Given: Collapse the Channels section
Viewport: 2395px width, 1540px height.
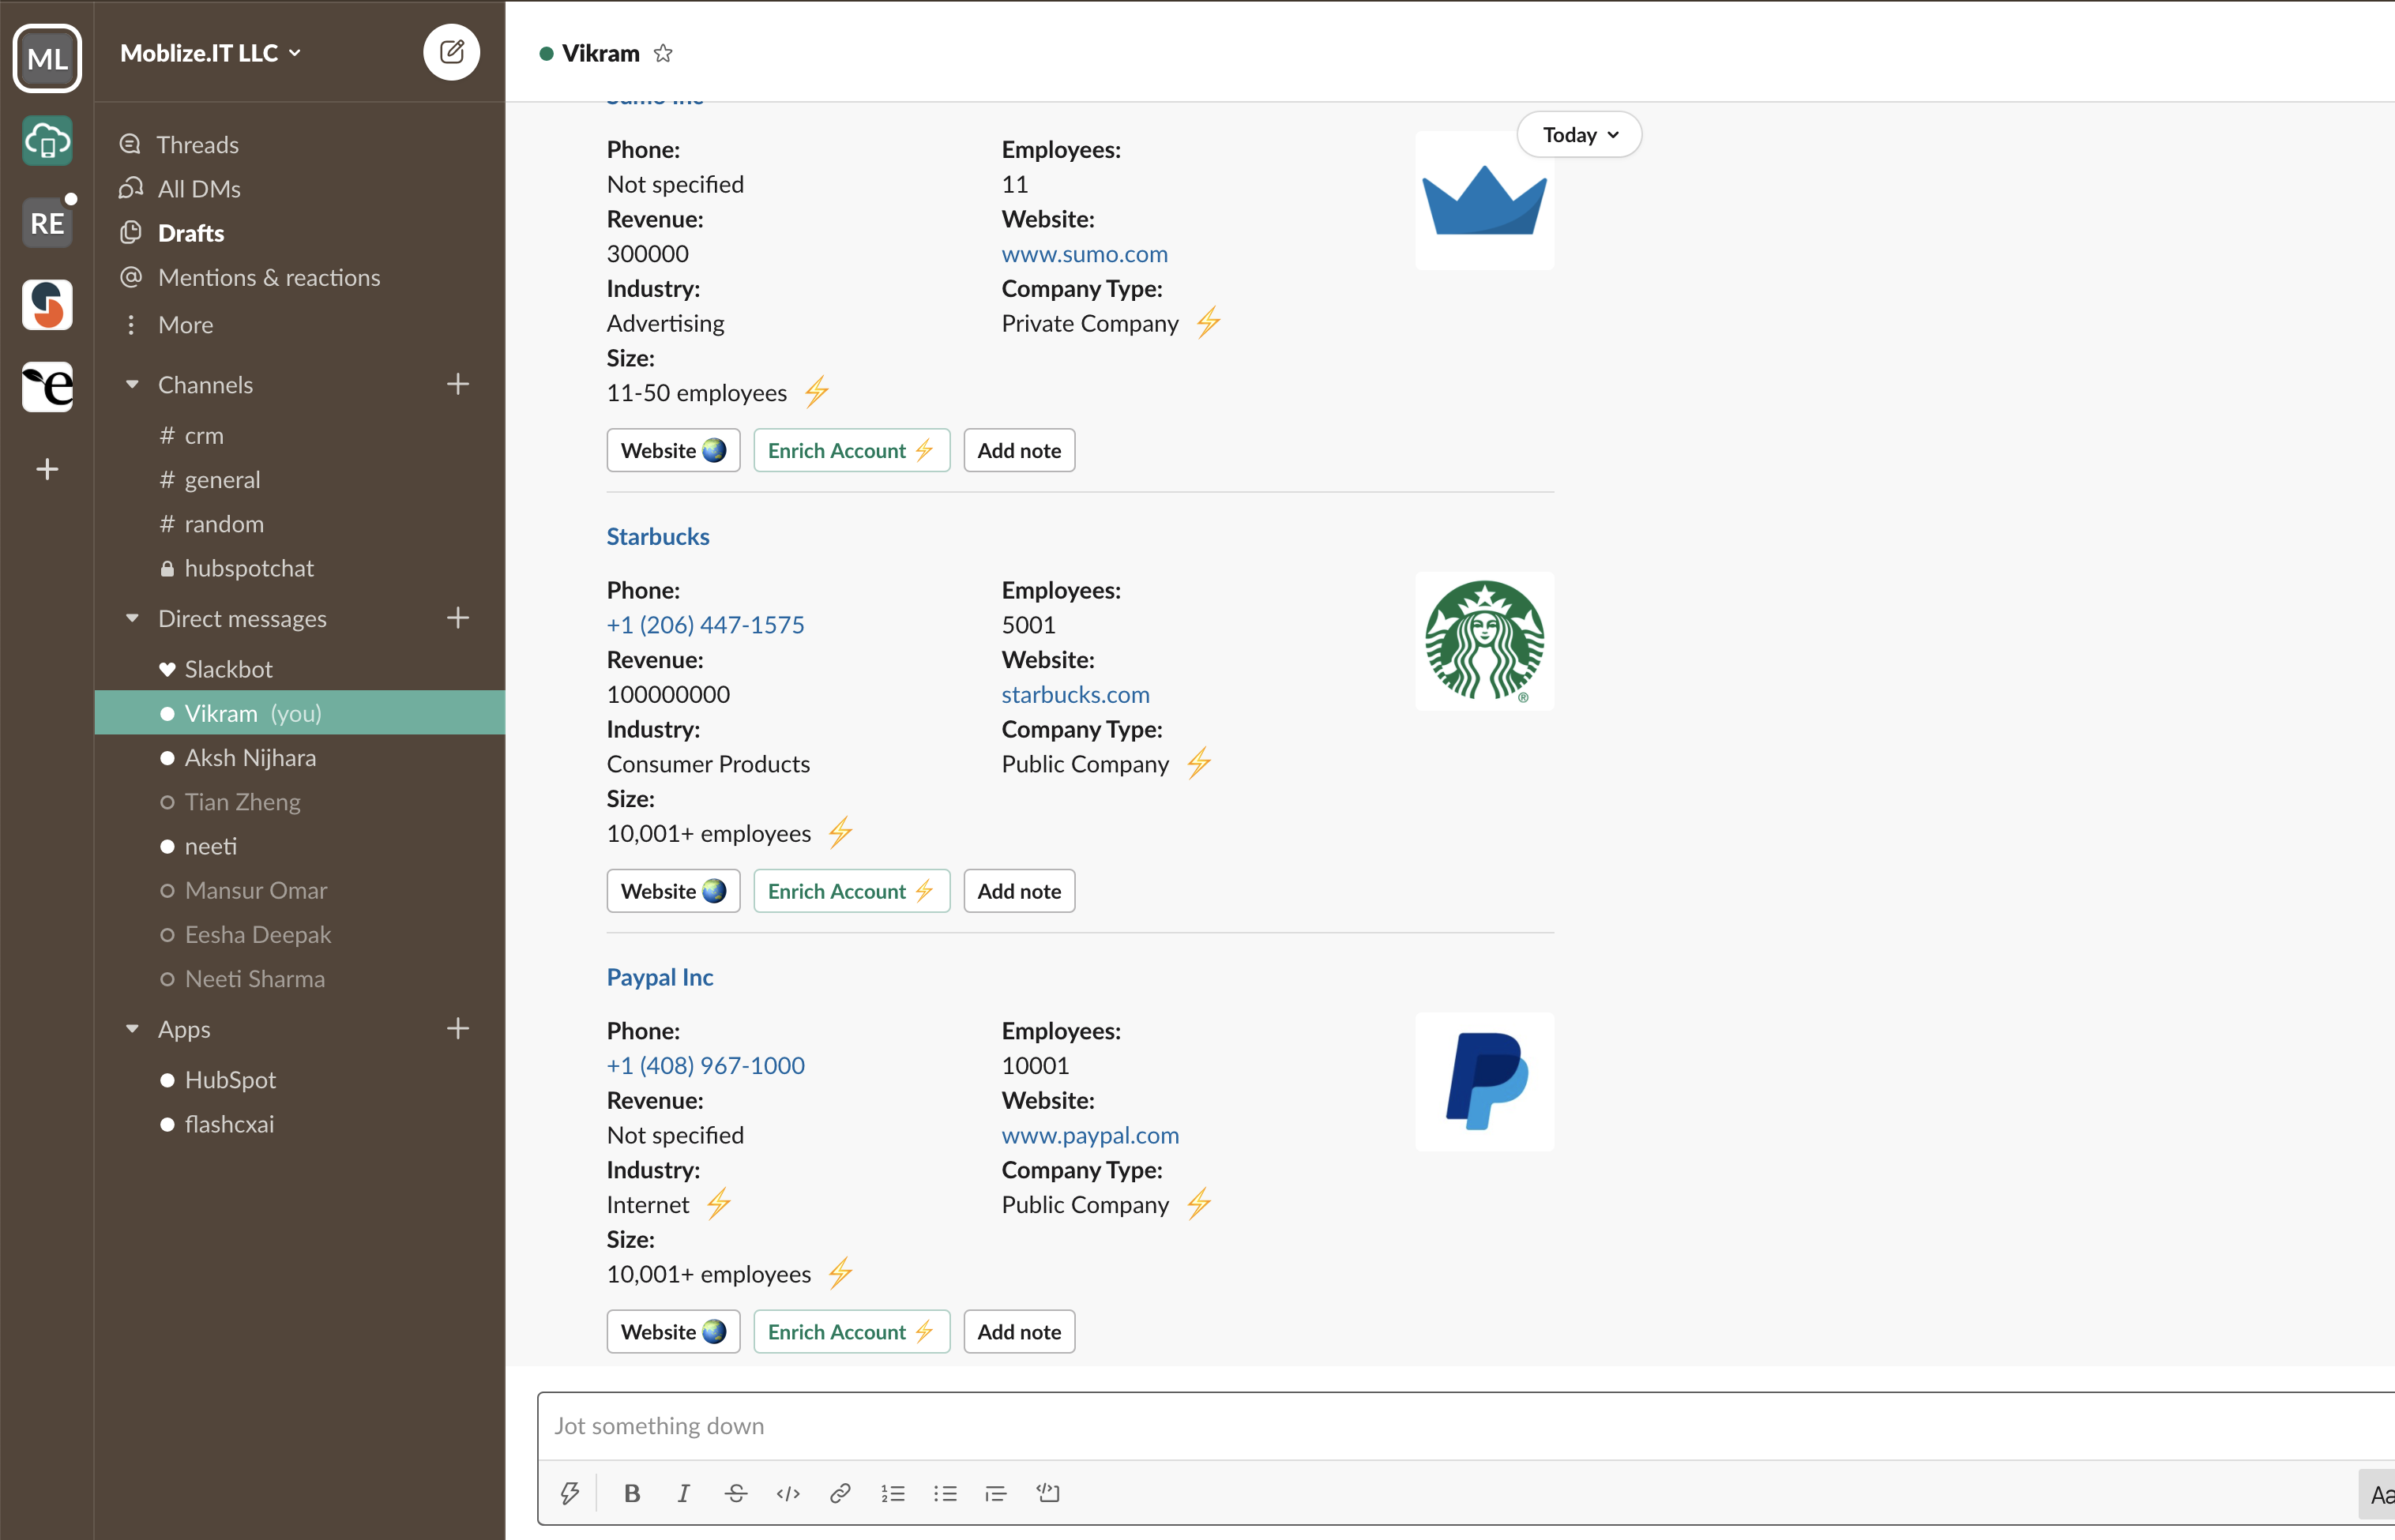Looking at the screenshot, I should (x=132, y=385).
